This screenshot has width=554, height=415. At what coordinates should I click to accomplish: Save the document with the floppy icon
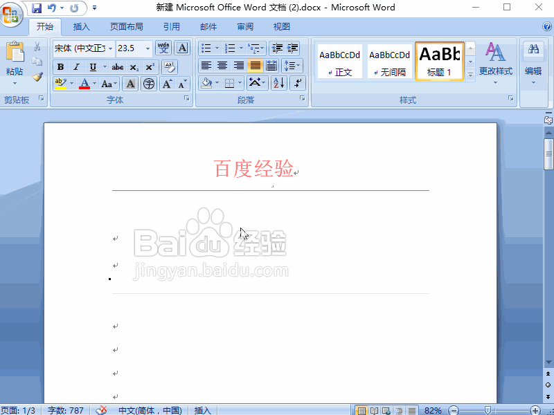coord(36,8)
